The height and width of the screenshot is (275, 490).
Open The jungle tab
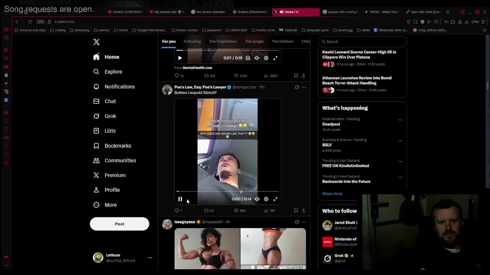coord(254,41)
